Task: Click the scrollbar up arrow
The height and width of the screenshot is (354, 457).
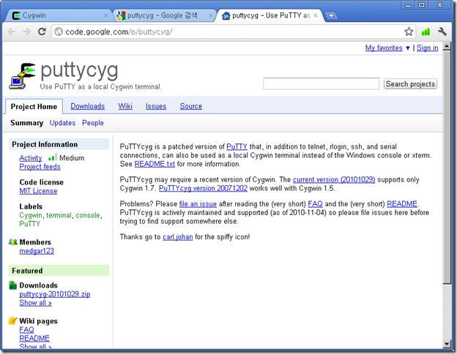Action: 447,46
